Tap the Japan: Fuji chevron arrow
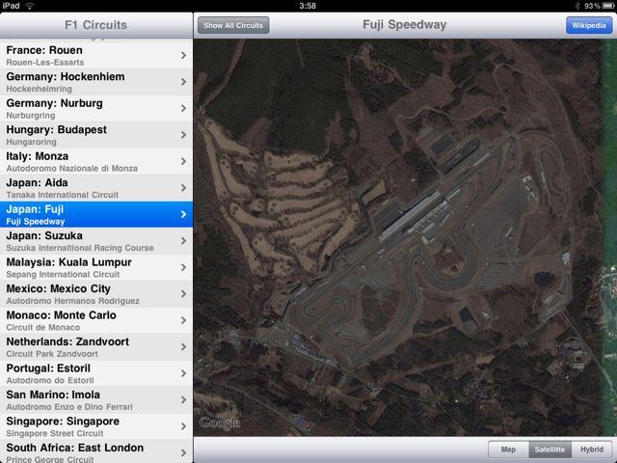617x463 pixels. coord(184,214)
